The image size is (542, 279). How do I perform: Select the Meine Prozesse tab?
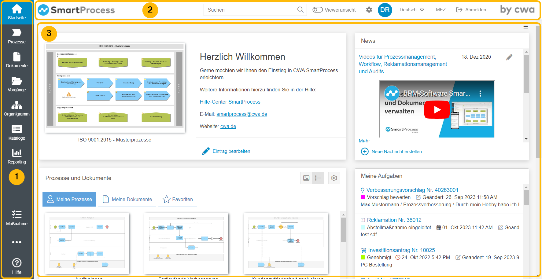coord(69,199)
